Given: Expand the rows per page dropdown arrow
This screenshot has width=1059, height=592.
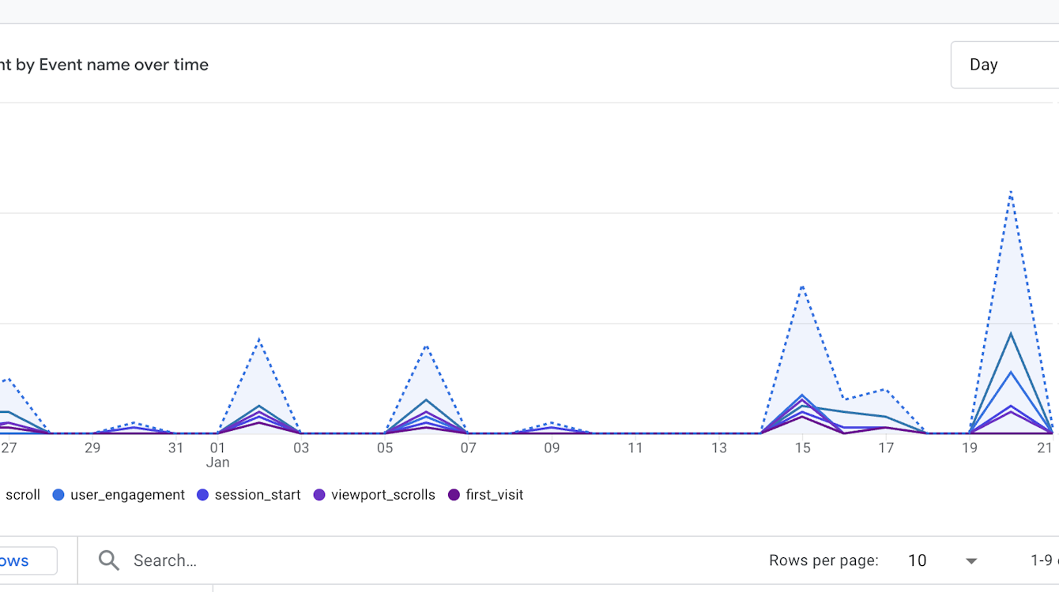Looking at the screenshot, I should (x=971, y=560).
